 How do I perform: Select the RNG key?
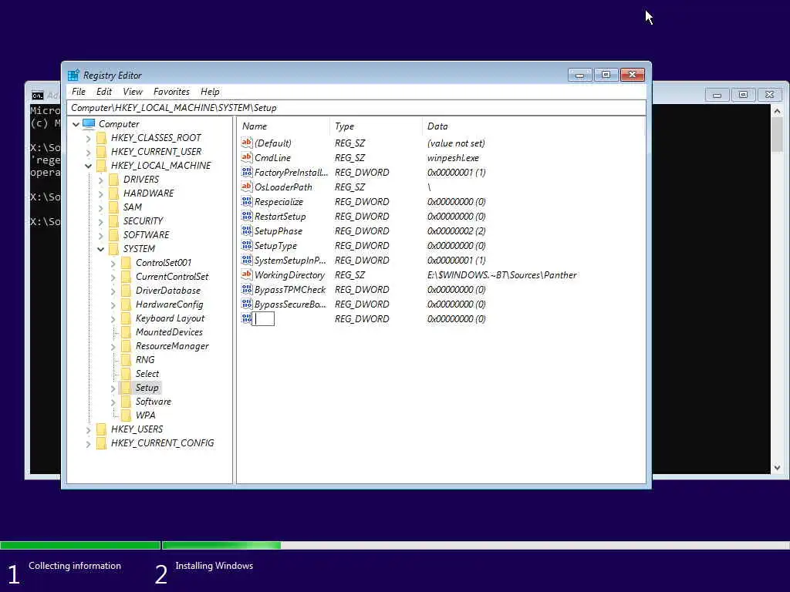click(144, 360)
